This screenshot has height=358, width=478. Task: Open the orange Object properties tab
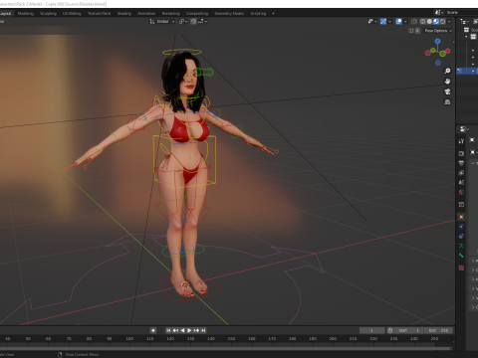(x=461, y=217)
